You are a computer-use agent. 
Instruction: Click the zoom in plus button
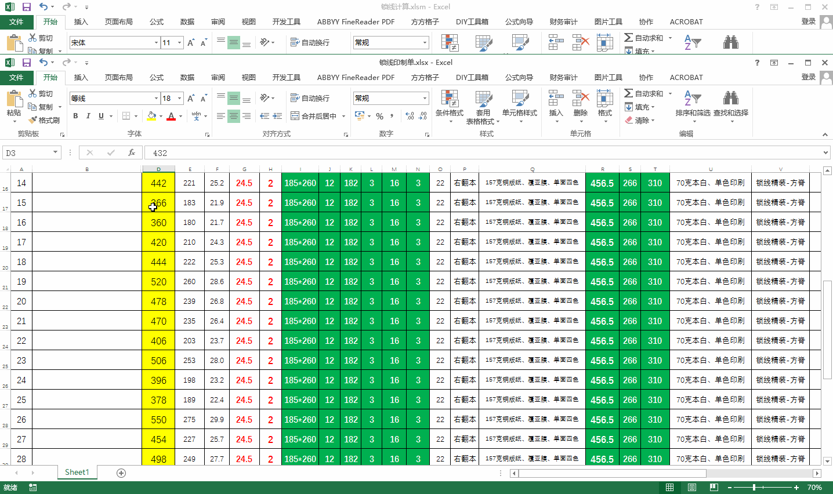[x=796, y=488]
